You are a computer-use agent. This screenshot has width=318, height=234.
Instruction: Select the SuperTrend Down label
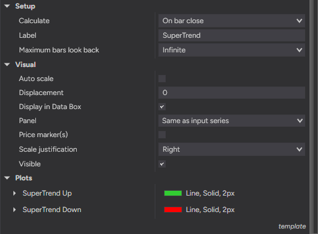point(52,210)
